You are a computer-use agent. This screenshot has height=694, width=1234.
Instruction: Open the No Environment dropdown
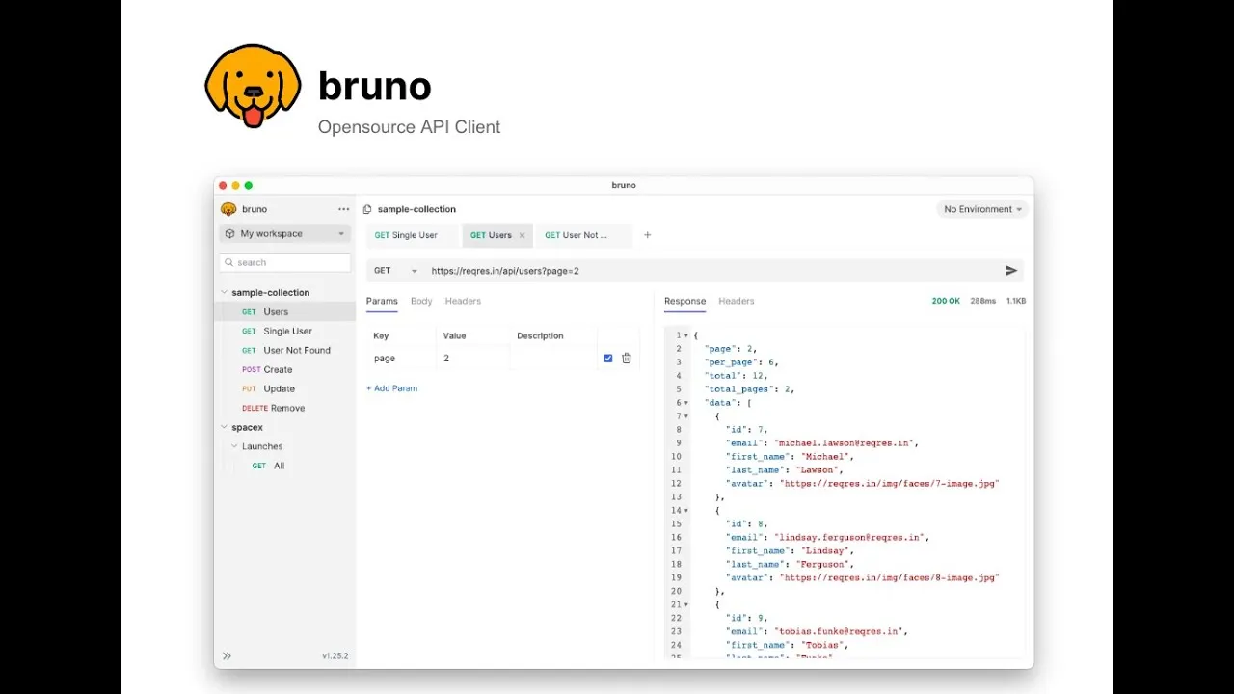(982, 209)
